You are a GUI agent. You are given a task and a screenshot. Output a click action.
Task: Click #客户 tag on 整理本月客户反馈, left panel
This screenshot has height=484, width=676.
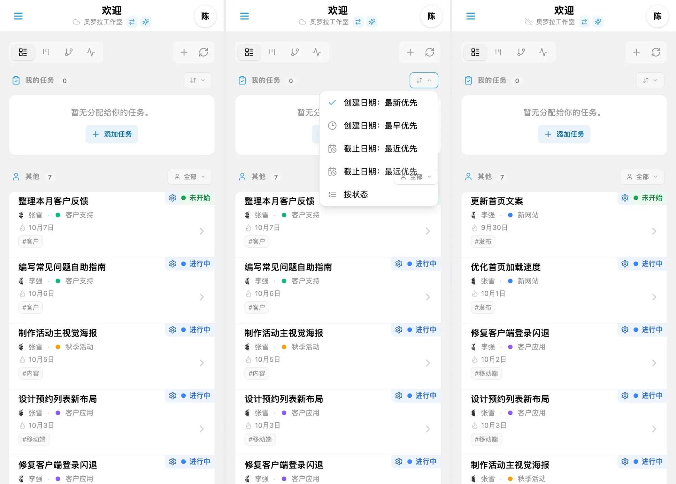coord(31,242)
